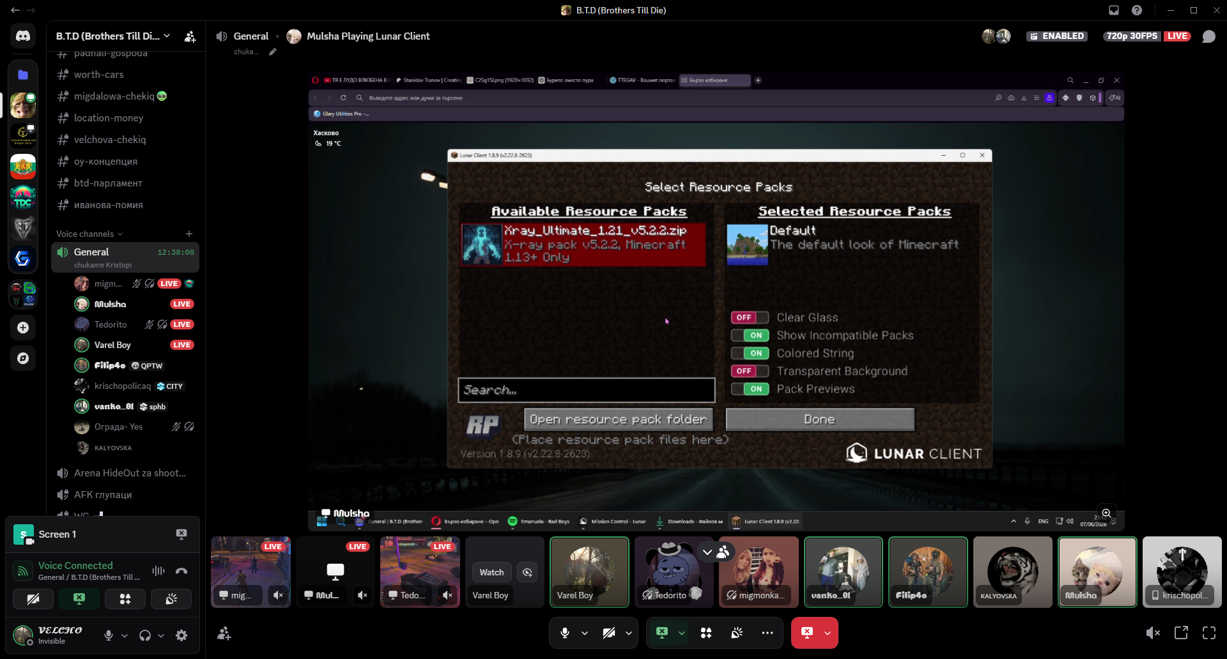
Task: Open more options ellipsis in call bar
Action: point(768,633)
